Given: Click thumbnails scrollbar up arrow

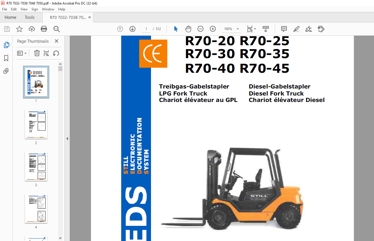Looking at the screenshot, I should click(60, 64).
